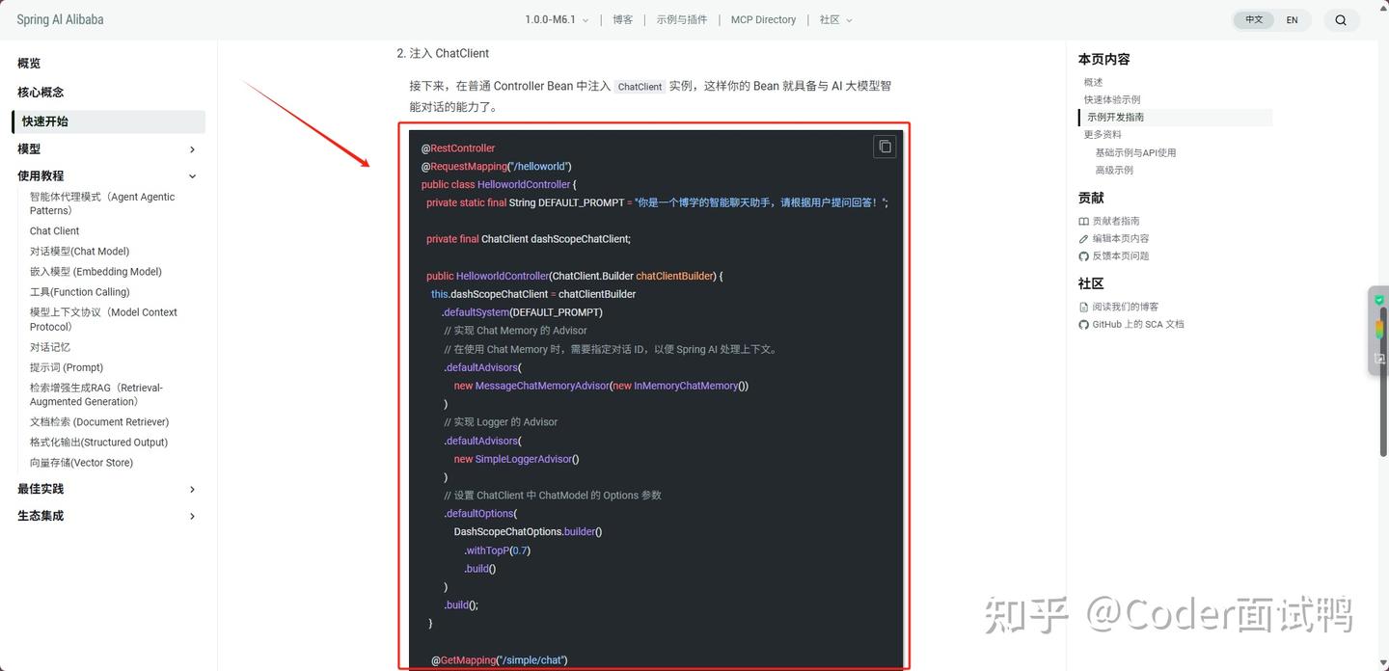This screenshot has width=1389, height=671.
Task: Switch language to 中文
Action: (1254, 20)
